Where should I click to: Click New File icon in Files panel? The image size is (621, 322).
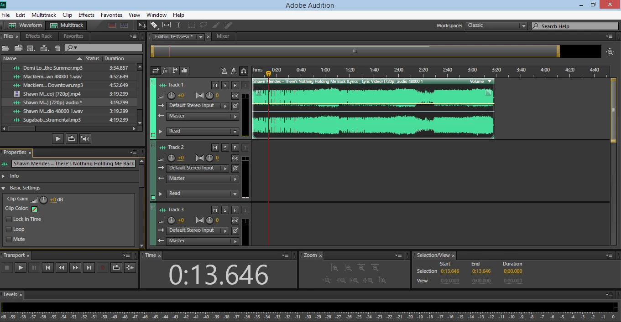coord(31,48)
